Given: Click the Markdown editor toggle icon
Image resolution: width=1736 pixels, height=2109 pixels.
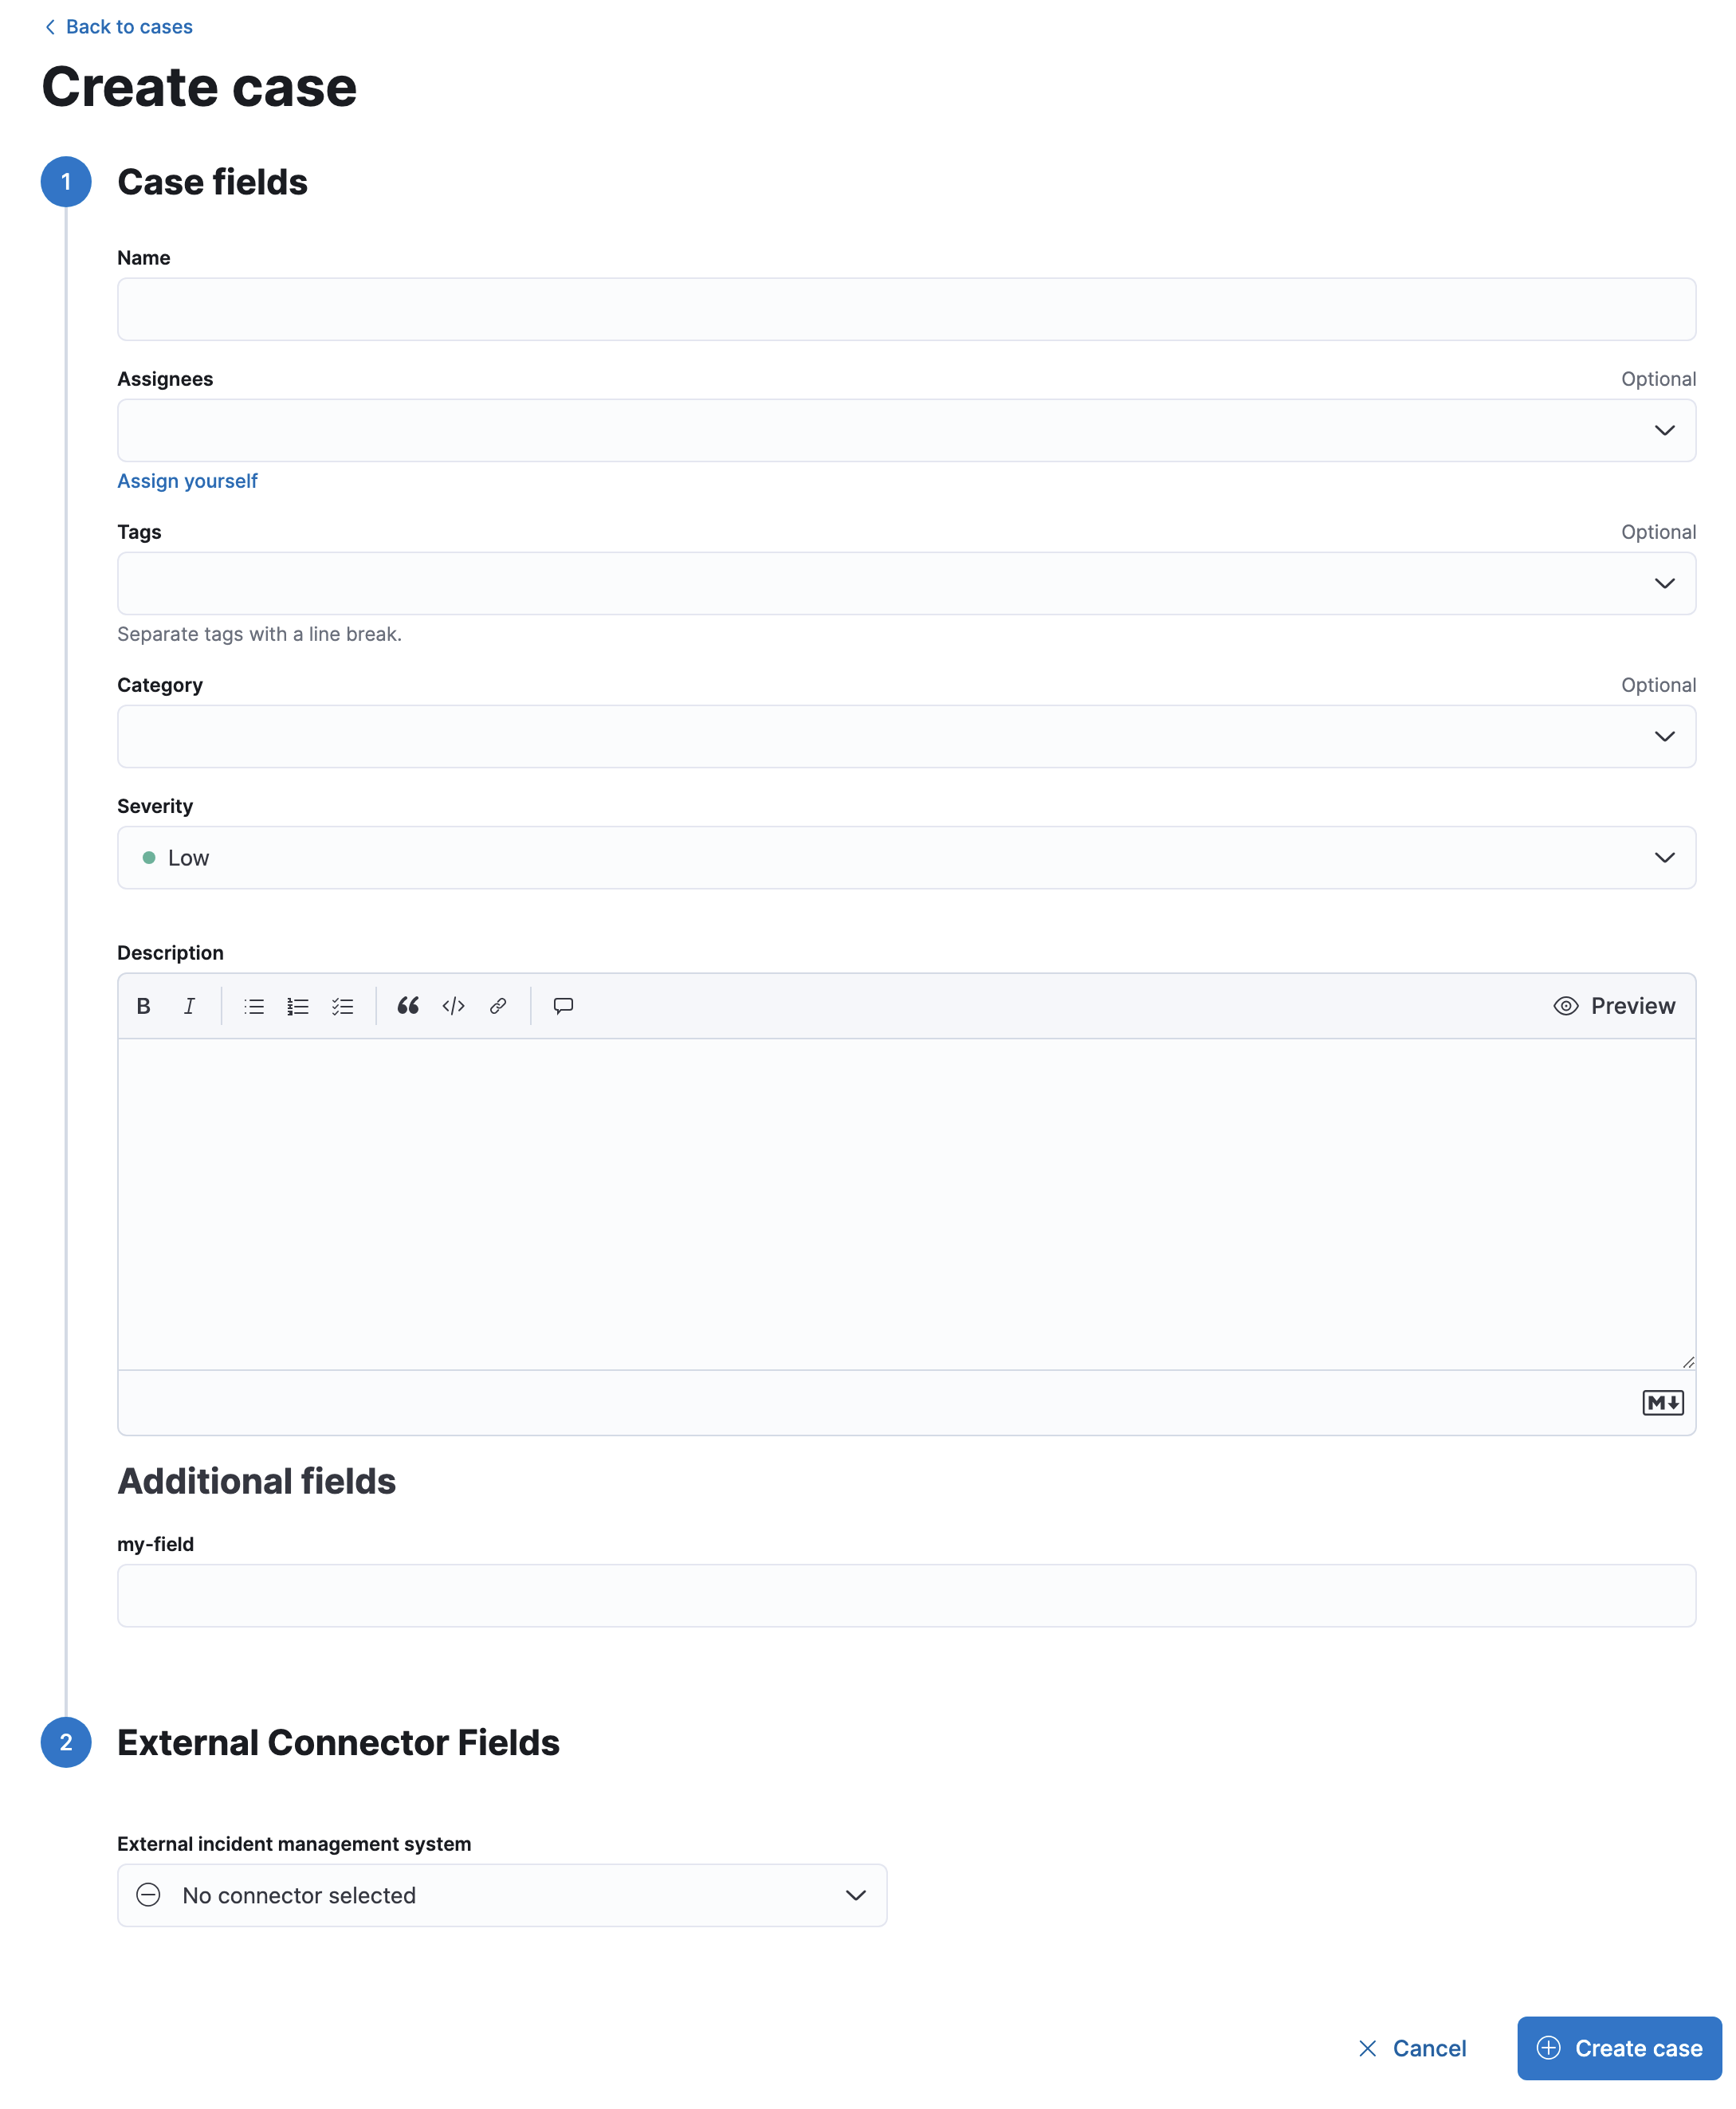Looking at the screenshot, I should coord(1663,1401).
